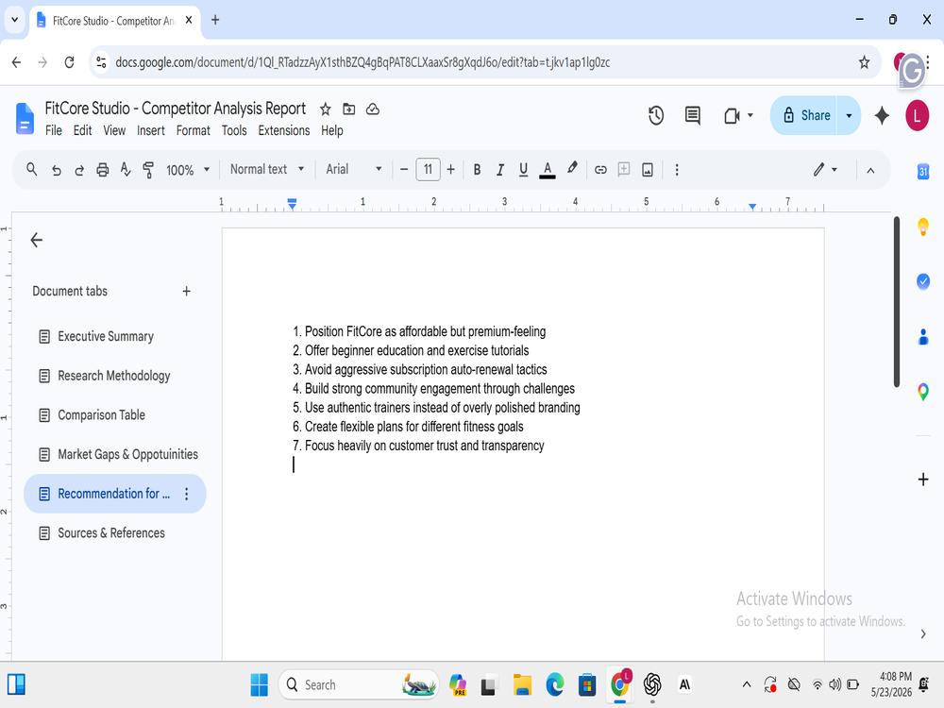
Task: Click the Undo arrow in the toolbar
Action: click(x=57, y=170)
